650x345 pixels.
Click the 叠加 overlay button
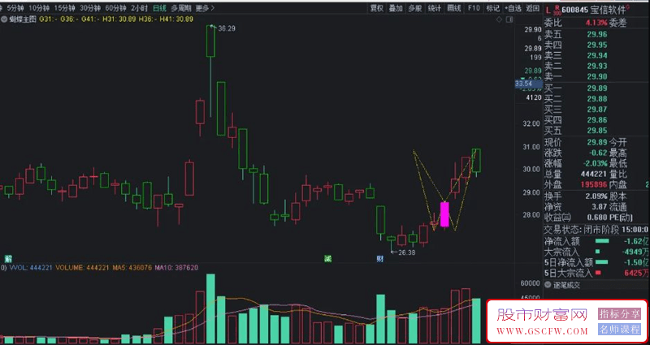[396, 8]
